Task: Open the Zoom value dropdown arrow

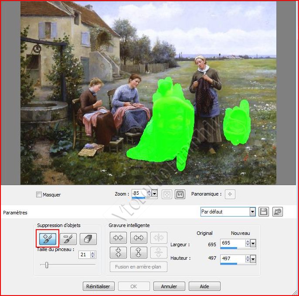Action: point(154,193)
